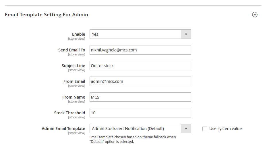Screen dimensions: 267x154
Task: Click the Stock Threshold input field
Action: point(140,113)
